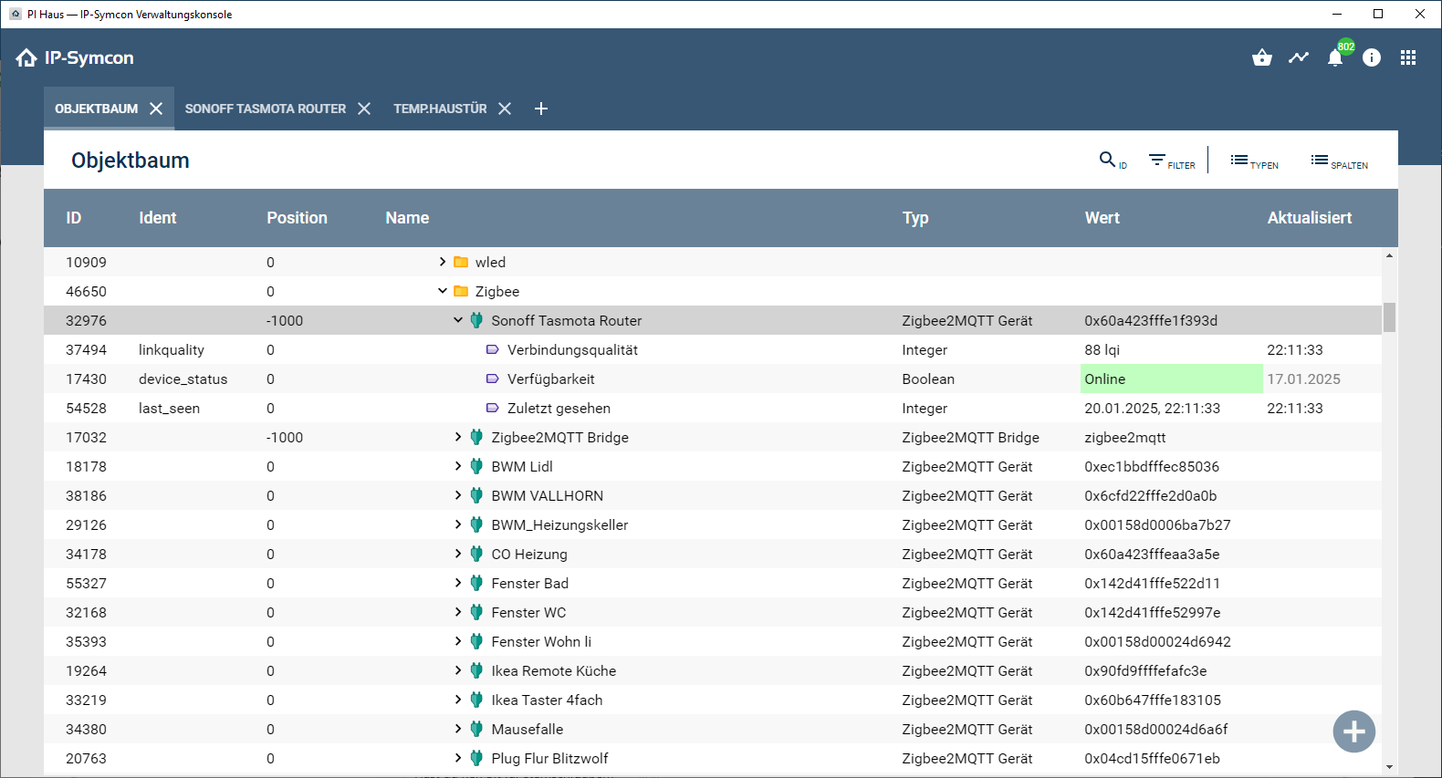Click Zigbee2MQTT Bridge plug icon
1442x778 pixels.
pyautogui.click(x=476, y=437)
